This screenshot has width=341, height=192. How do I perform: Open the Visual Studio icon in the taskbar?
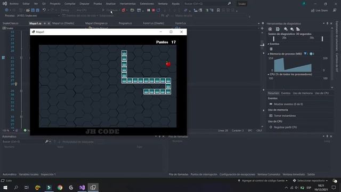coord(82,187)
